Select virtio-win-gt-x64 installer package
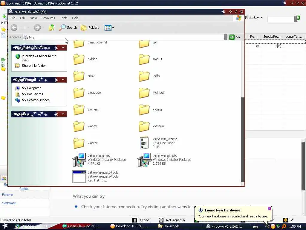 tap(79, 160)
